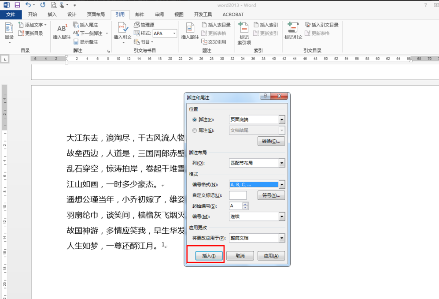The width and height of the screenshot is (439, 299).
Task: Click 显示备注 show notes
Action: click(x=86, y=42)
